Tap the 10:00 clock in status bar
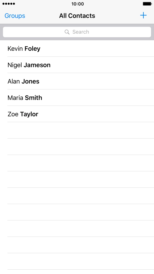The width and height of the screenshot is (154, 274). coord(78,4)
